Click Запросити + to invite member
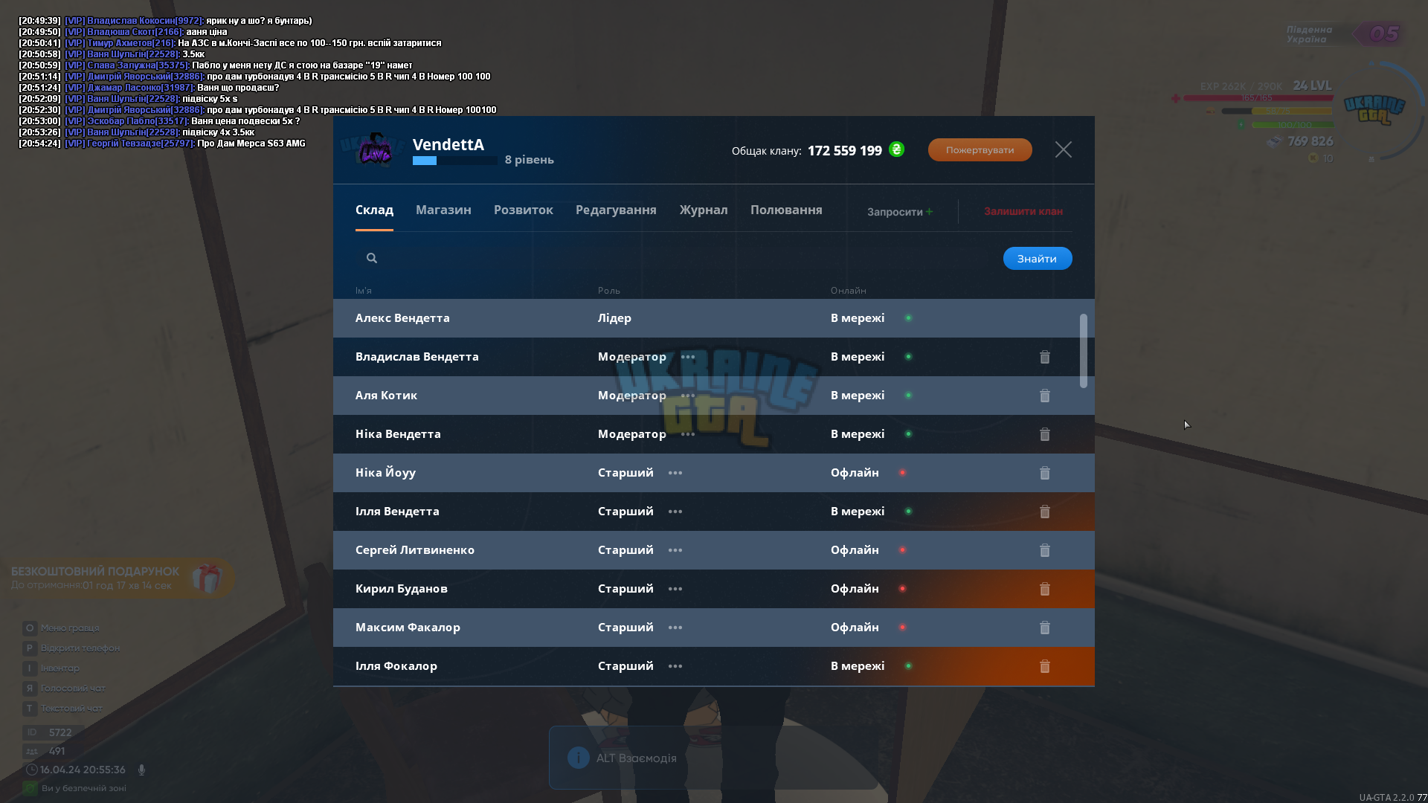This screenshot has height=803, width=1428. (x=900, y=212)
